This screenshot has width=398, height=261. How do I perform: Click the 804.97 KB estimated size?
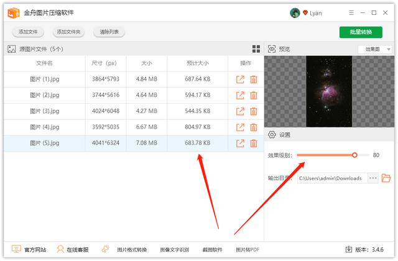198,127
